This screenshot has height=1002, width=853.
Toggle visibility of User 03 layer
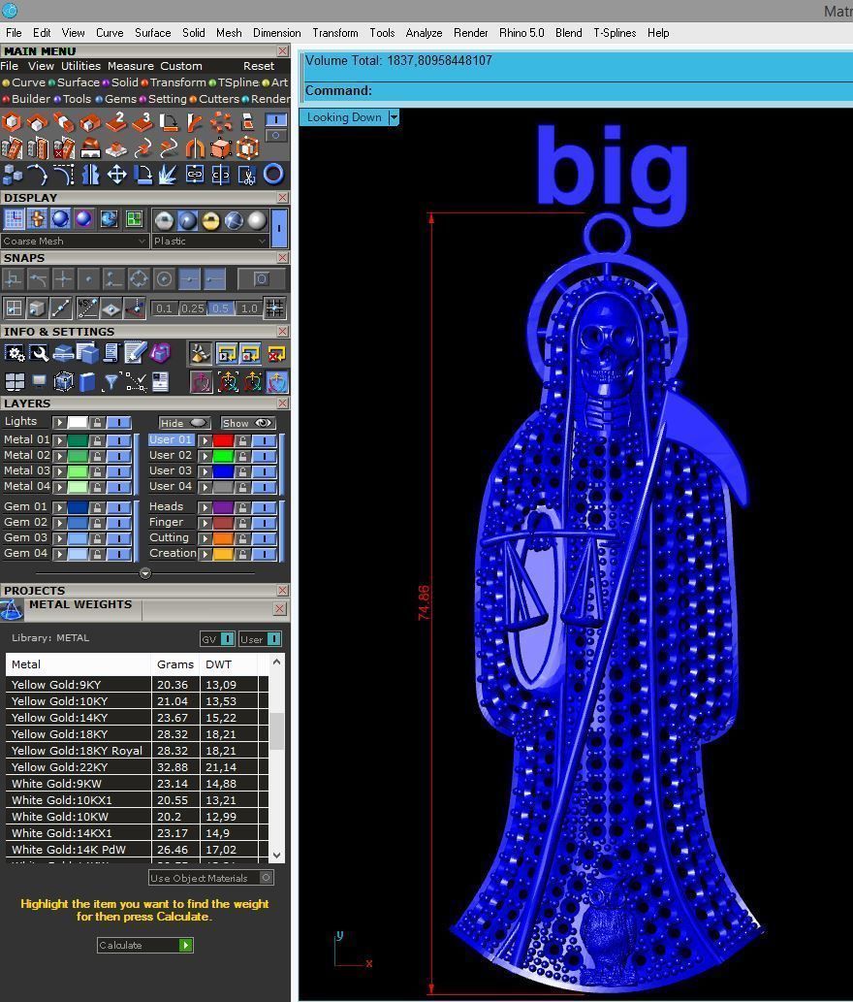pyautogui.click(x=264, y=471)
